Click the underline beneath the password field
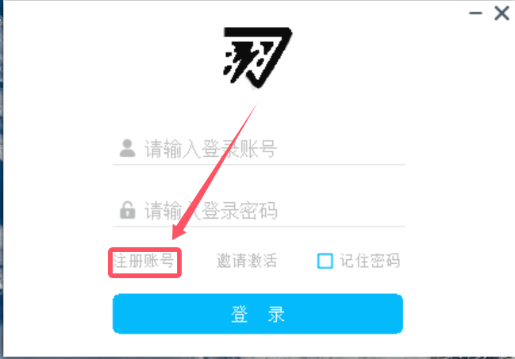515x359 pixels. pyautogui.click(x=259, y=226)
